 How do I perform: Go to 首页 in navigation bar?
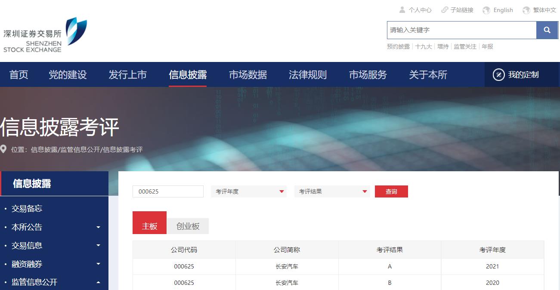click(x=19, y=74)
